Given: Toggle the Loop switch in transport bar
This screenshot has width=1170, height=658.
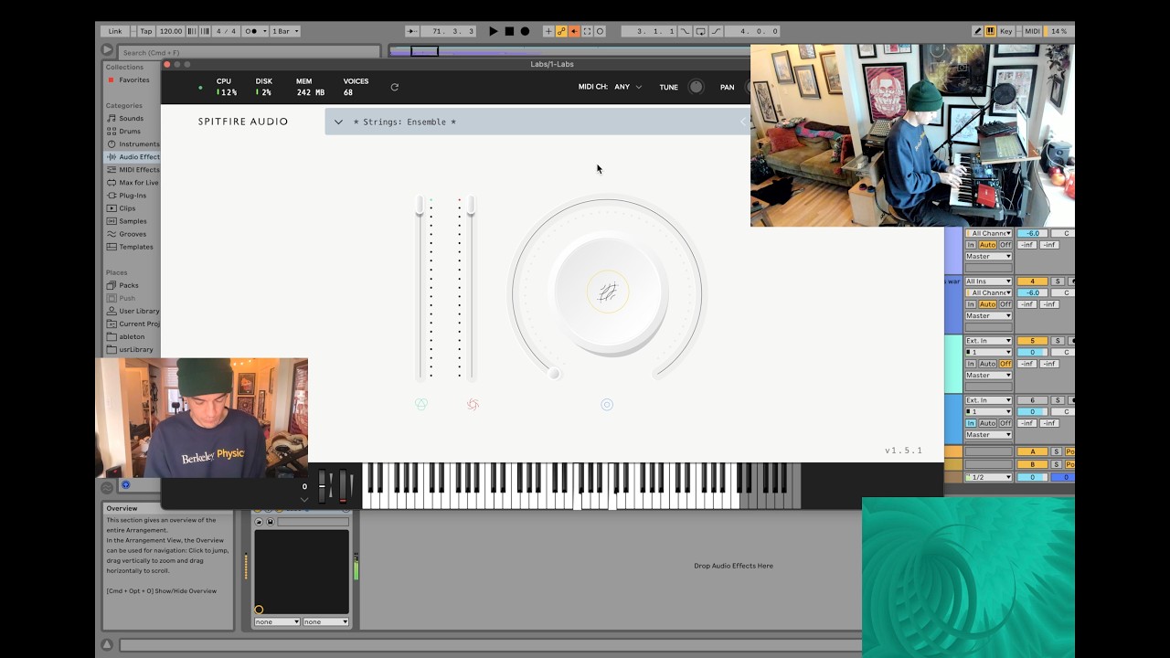Looking at the screenshot, I should [x=700, y=31].
